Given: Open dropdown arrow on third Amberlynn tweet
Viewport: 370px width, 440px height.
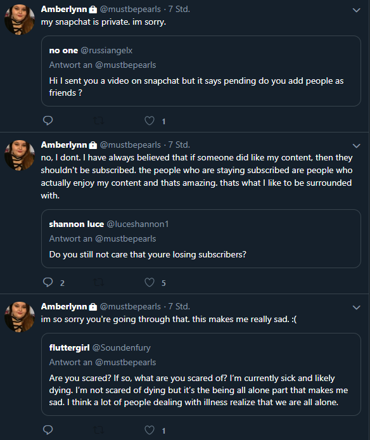Looking at the screenshot, I should click(356, 307).
